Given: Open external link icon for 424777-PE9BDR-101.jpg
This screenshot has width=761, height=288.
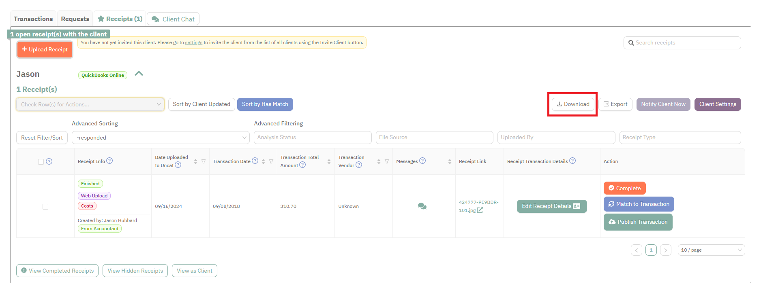Looking at the screenshot, I should pyautogui.click(x=480, y=210).
